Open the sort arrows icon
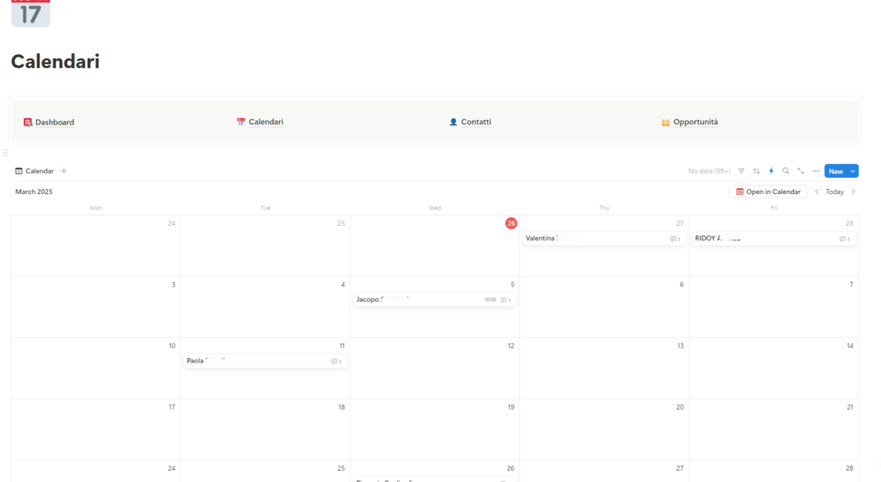The height and width of the screenshot is (482, 881). point(756,171)
